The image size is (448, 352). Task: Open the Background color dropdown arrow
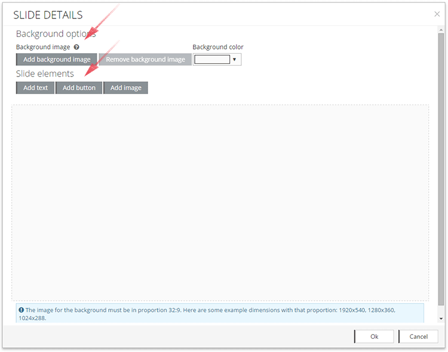pos(235,60)
